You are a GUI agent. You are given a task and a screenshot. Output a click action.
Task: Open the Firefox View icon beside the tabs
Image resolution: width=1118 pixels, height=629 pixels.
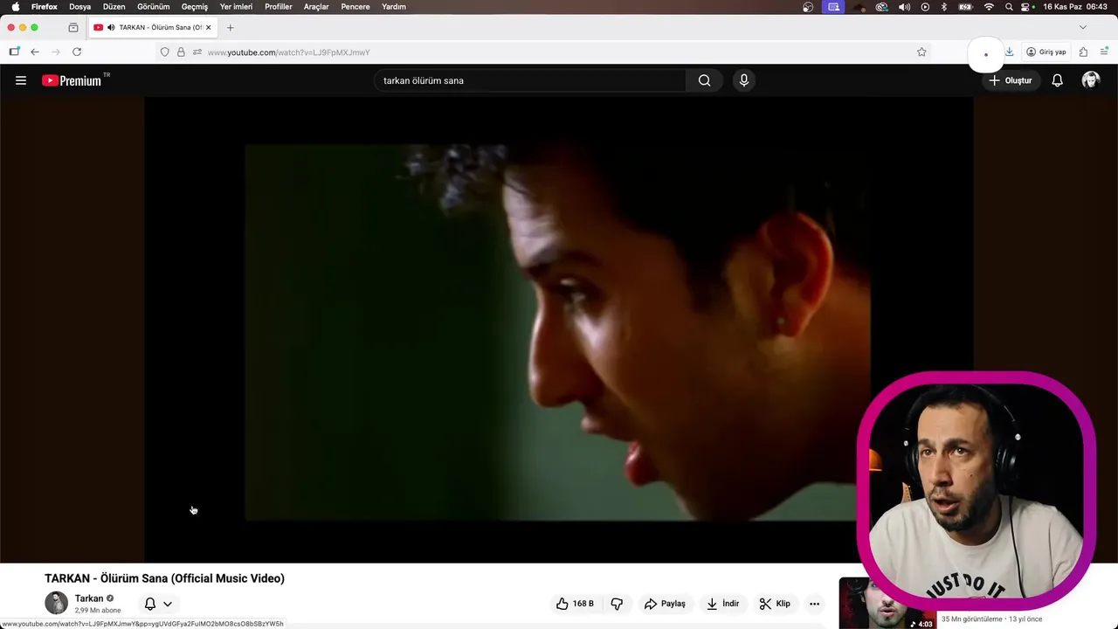(73, 27)
